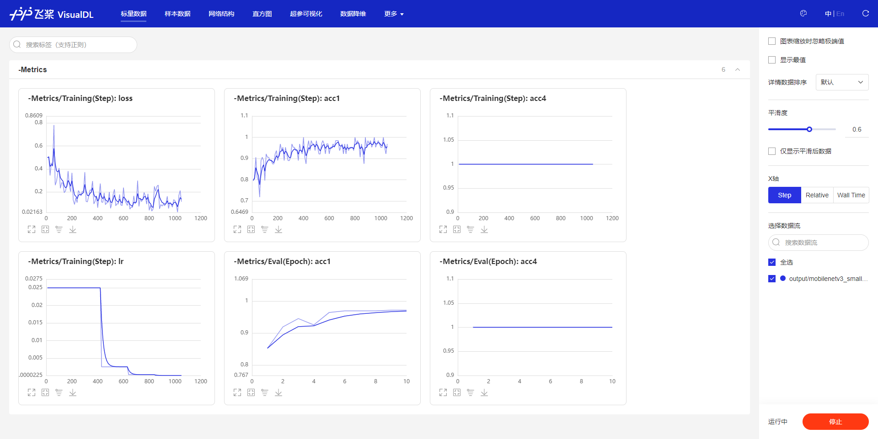Maximize the Training(Step): acc4 chart
The width and height of the screenshot is (878, 439).
tap(443, 229)
